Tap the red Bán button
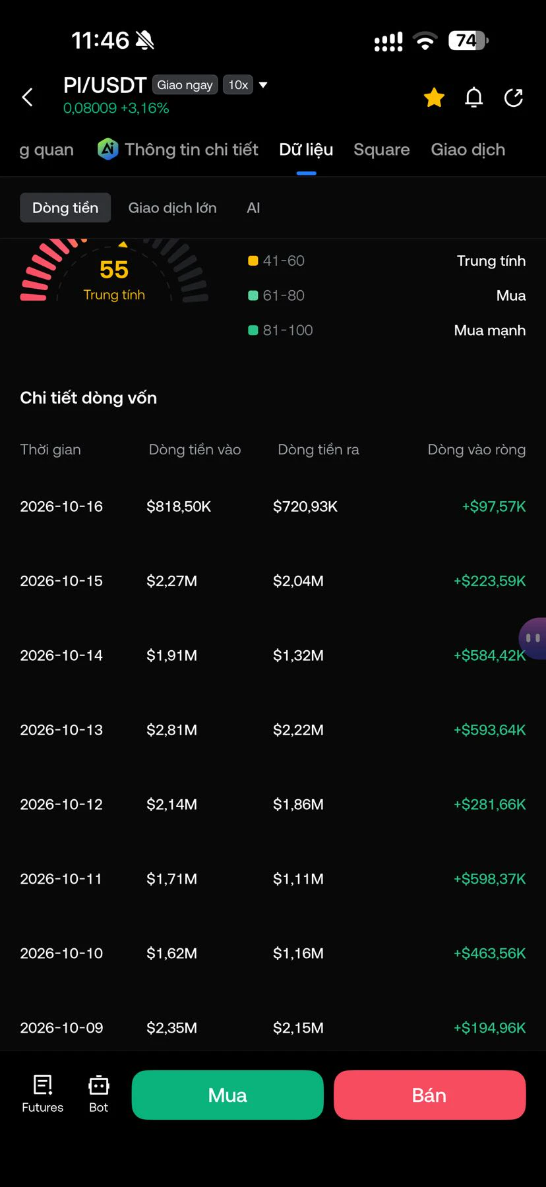Screen dimensions: 546x1187 click(x=429, y=1095)
